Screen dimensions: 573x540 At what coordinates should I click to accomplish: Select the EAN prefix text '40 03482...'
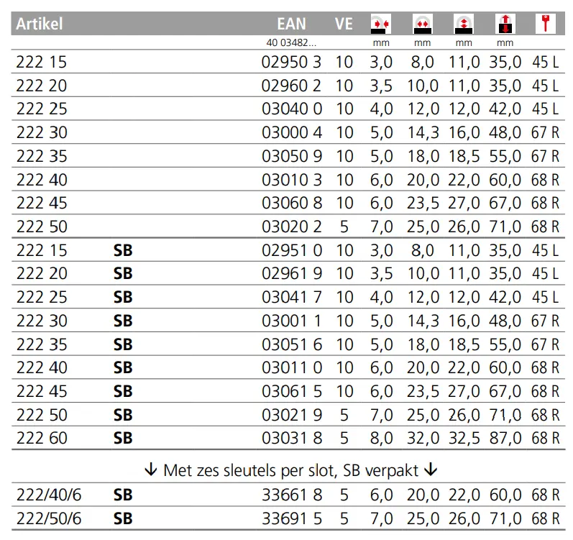291,42
